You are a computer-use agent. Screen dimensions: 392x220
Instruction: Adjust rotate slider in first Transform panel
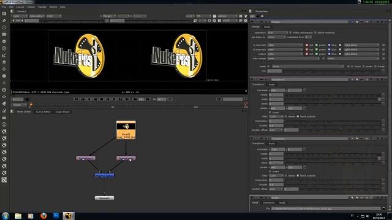[333, 95]
